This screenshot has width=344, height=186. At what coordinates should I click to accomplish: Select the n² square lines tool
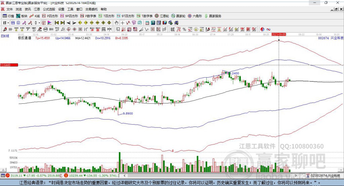point(57,29)
